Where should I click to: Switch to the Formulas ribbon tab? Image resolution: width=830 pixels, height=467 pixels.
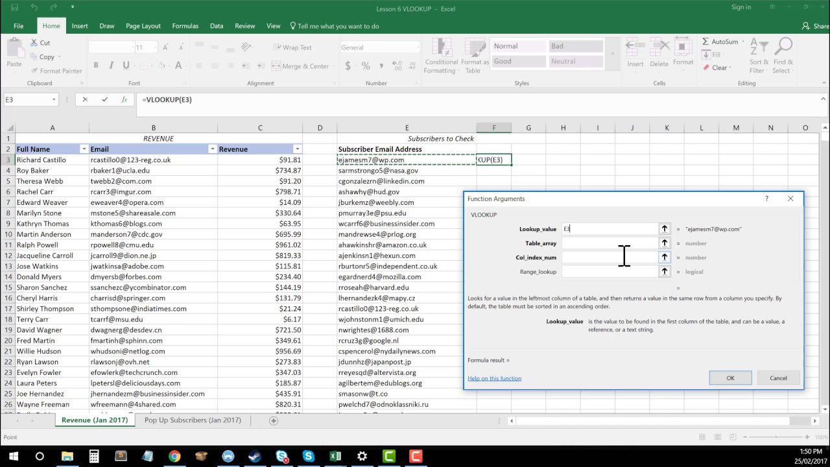click(x=185, y=26)
